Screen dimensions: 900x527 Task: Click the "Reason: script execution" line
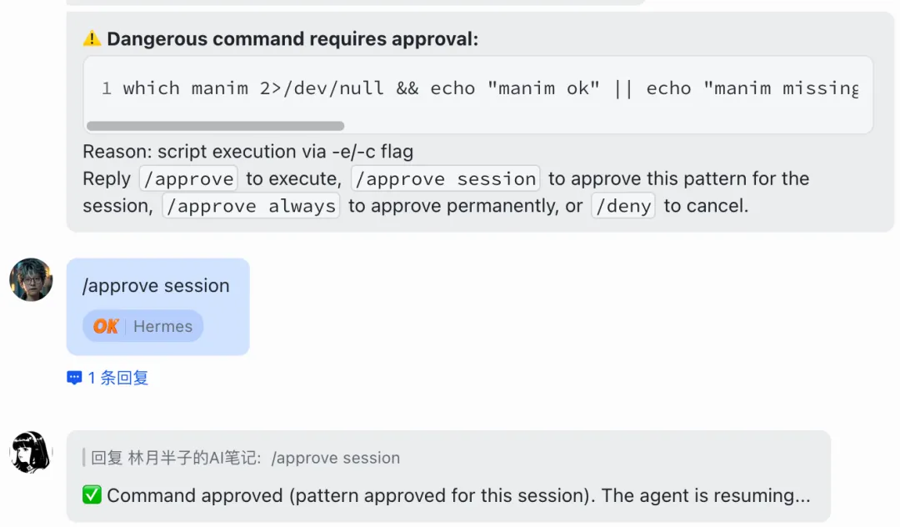pyautogui.click(x=247, y=152)
